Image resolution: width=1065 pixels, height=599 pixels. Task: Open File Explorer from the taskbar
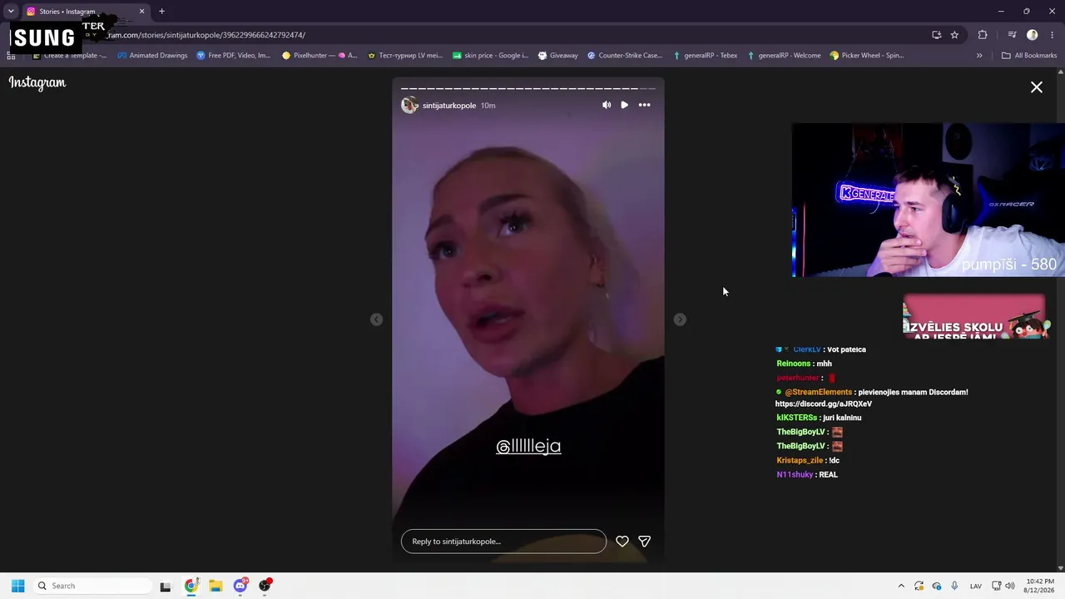pyautogui.click(x=215, y=586)
